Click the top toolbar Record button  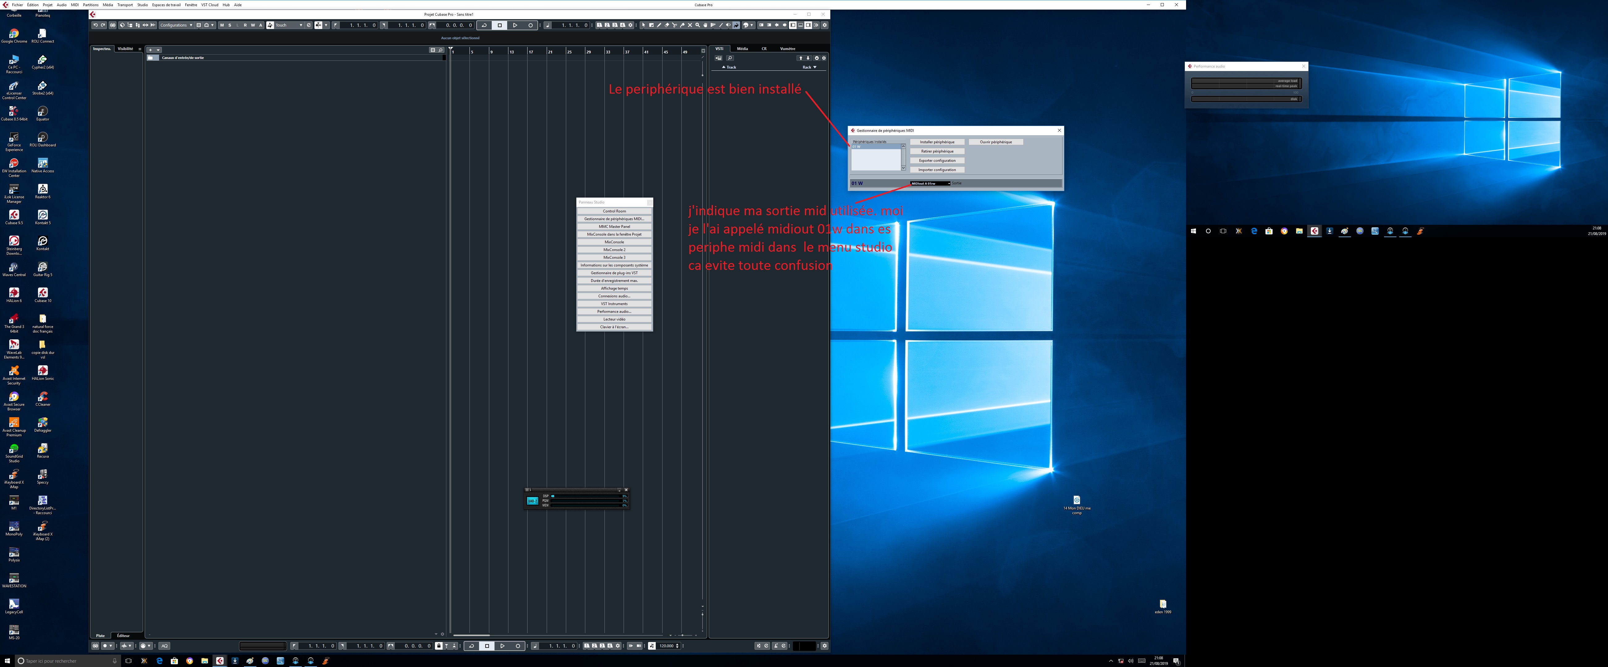531,25
